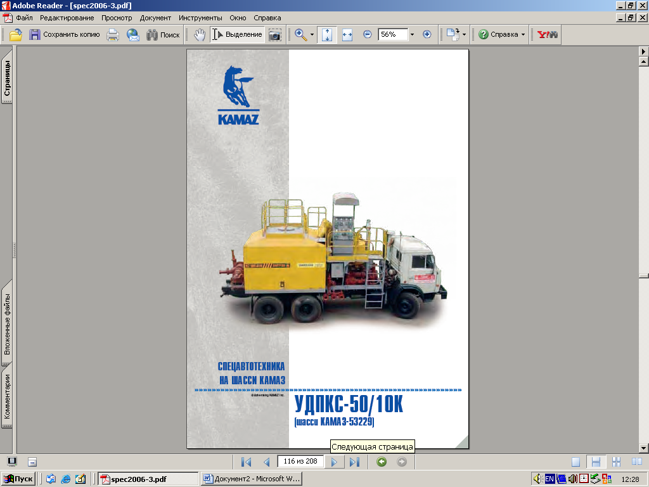The image size is (649, 487).
Task: Go to first page button
Action: pyautogui.click(x=247, y=462)
